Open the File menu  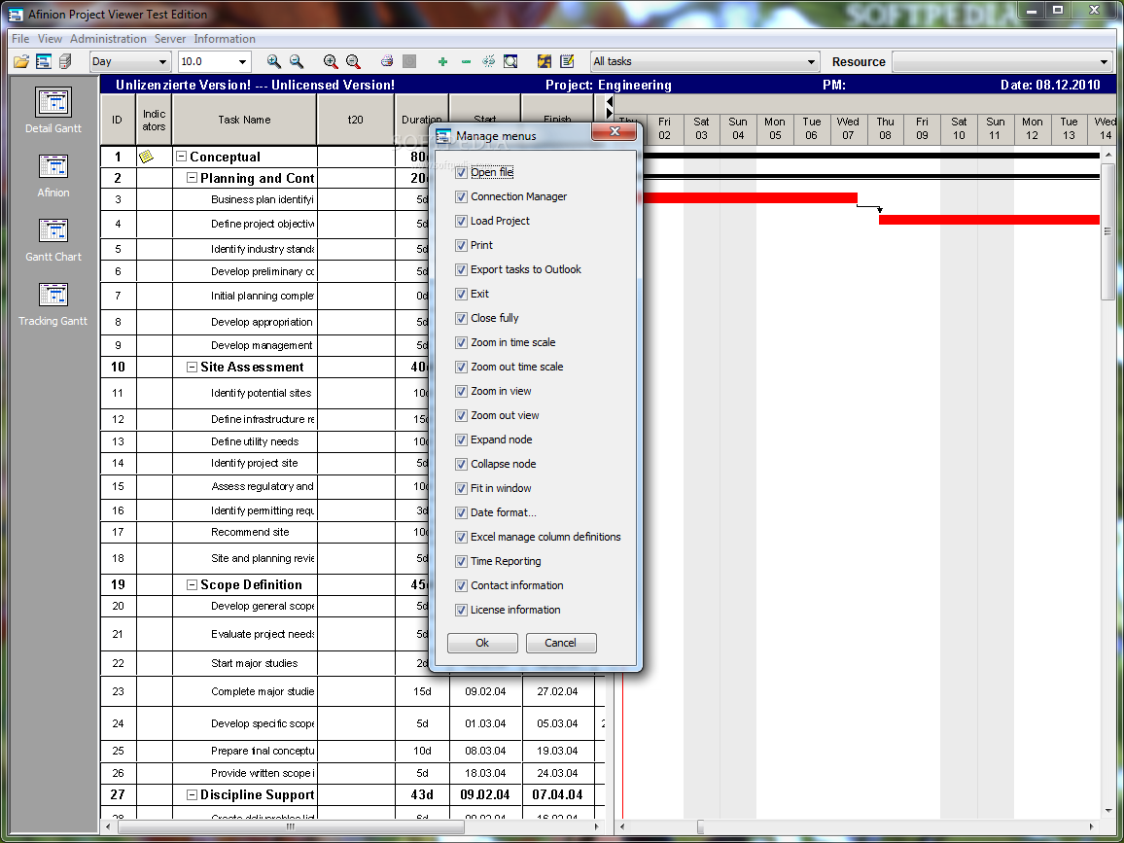(x=20, y=39)
